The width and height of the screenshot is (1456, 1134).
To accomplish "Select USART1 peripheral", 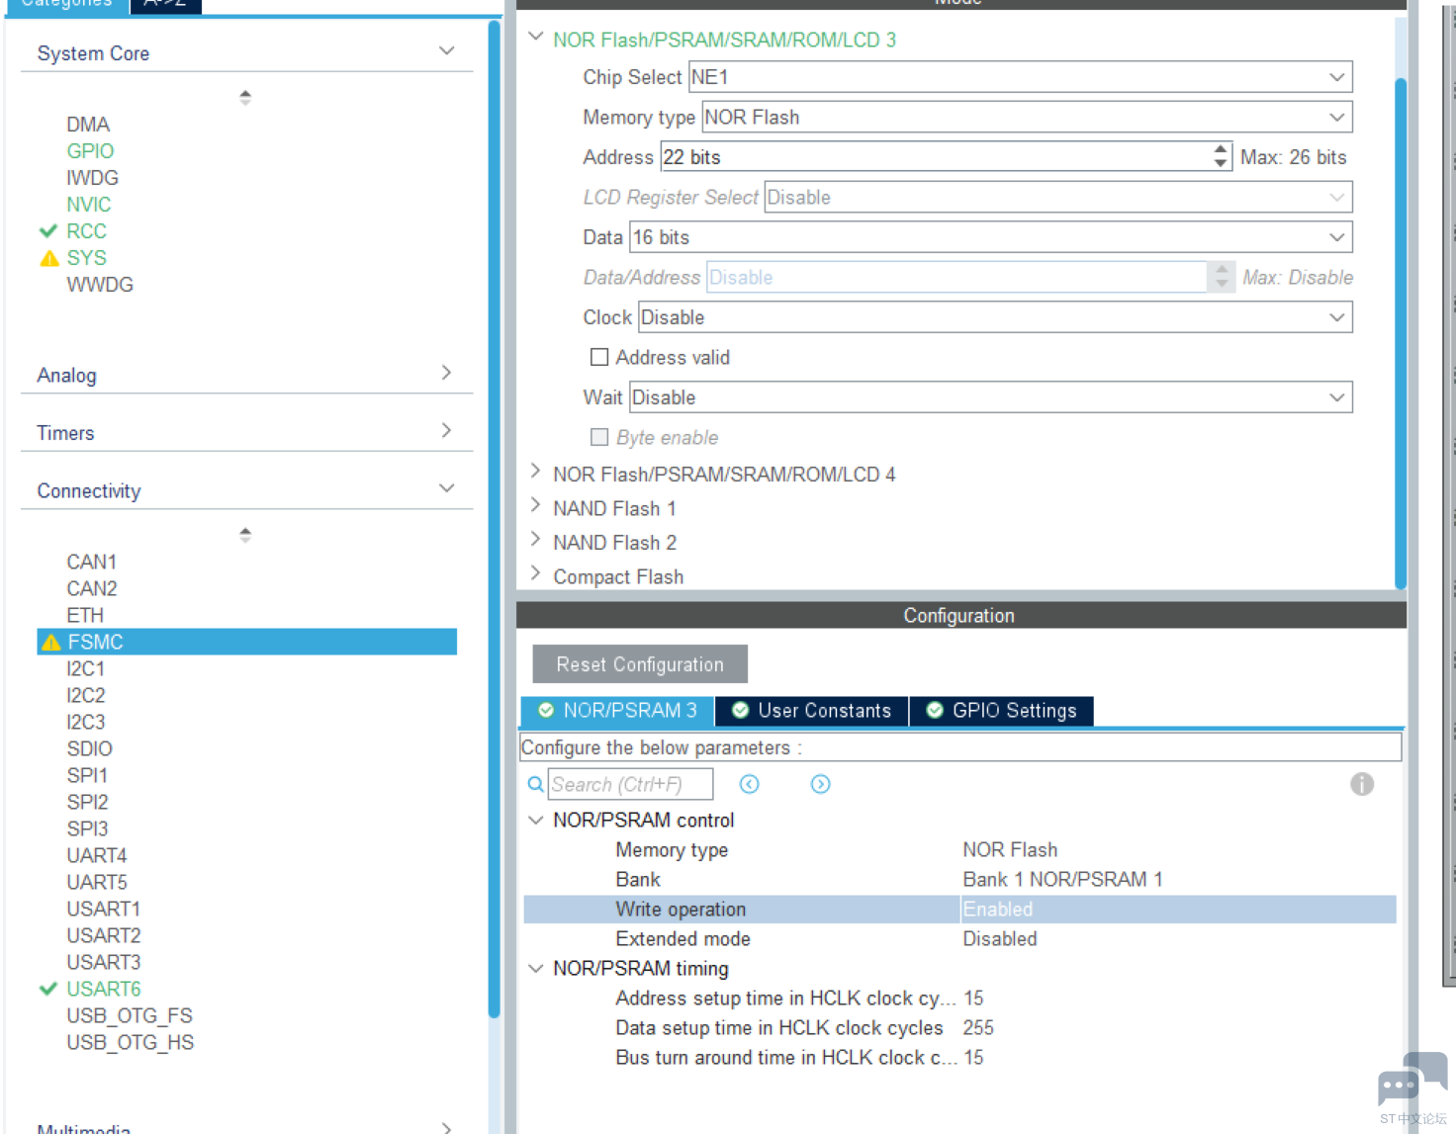I will tap(104, 910).
